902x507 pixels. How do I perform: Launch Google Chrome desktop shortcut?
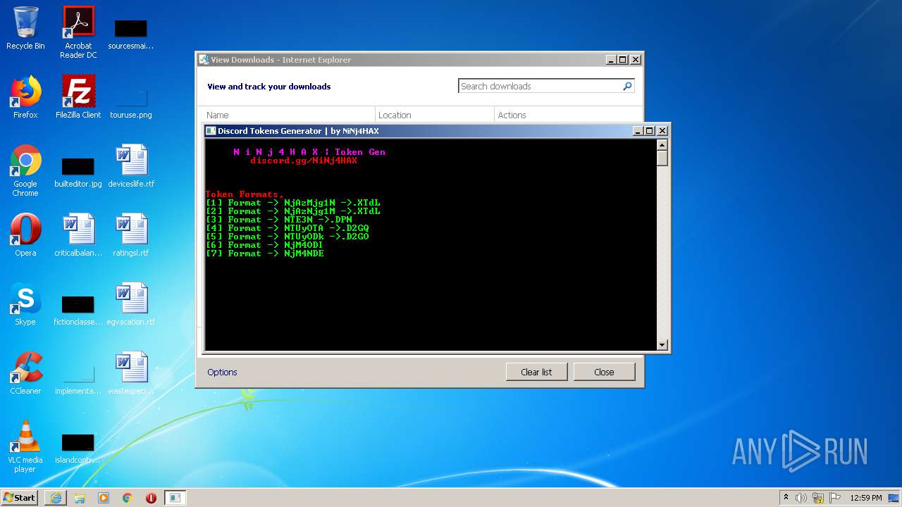(25, 170)
